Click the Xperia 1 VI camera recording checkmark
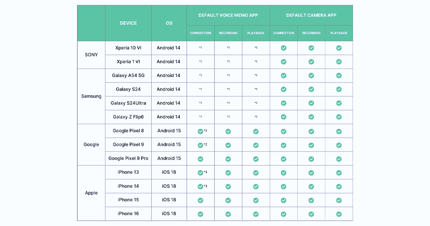The image size is (430, 226). coord(311,62)
